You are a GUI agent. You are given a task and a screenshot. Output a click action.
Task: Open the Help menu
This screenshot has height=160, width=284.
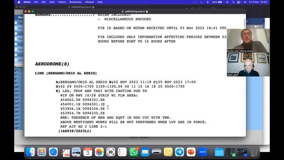coord(100,2)
